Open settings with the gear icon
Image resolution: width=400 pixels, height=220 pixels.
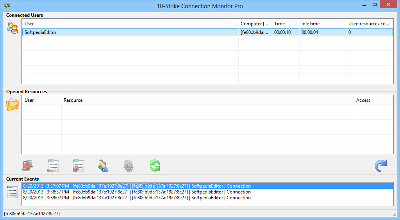coord(129,166)
